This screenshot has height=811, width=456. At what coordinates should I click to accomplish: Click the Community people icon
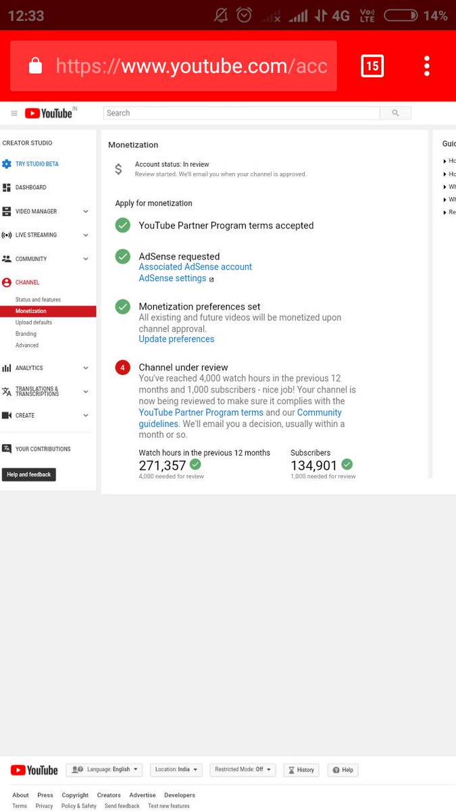(7, 259)
